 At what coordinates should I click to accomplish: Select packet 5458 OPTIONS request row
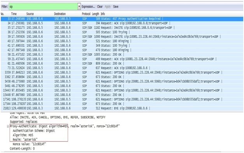[122, 81]
